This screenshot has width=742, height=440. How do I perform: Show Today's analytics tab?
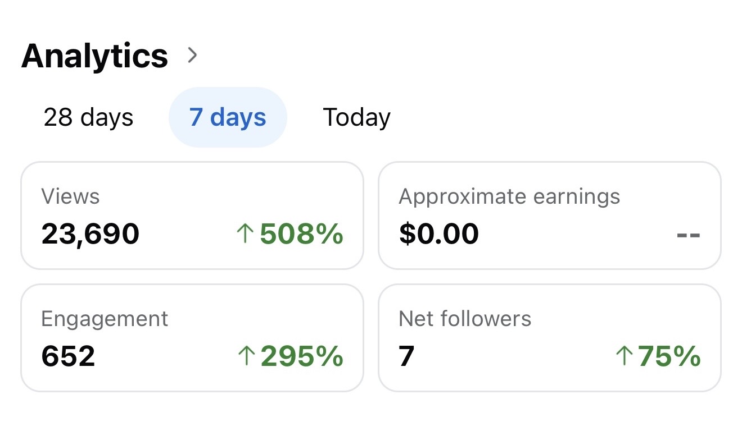(356, 118)
